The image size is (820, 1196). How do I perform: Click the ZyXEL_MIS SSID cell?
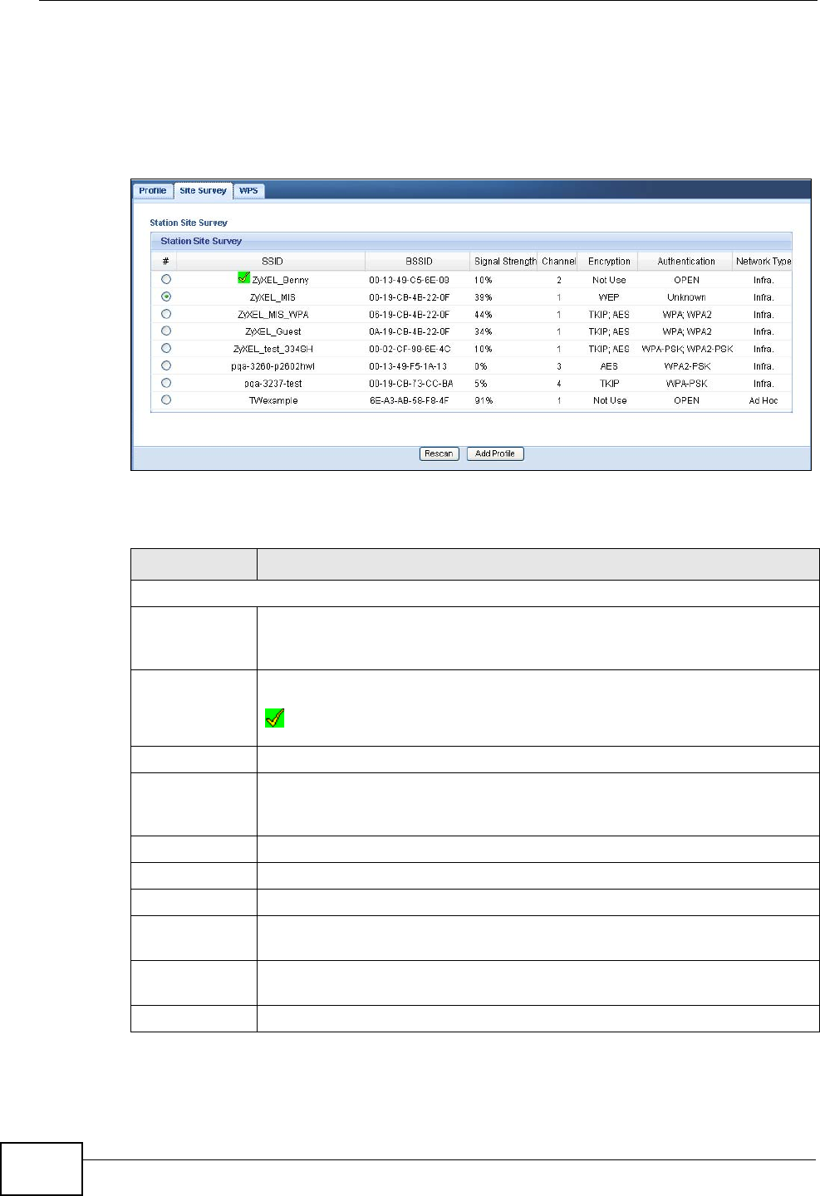pos(273,297)
